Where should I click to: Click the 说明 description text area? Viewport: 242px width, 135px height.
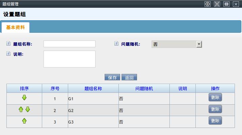pos(70,59)
